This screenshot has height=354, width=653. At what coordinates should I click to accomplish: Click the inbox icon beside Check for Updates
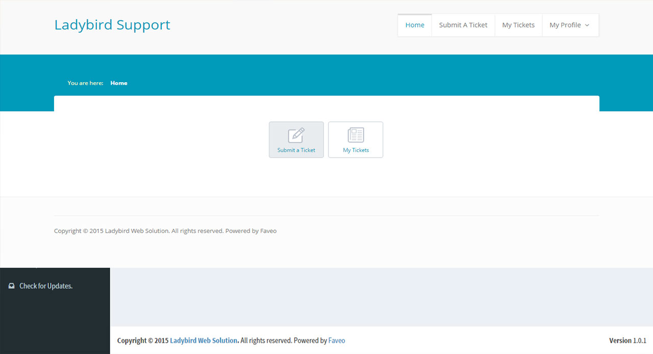(12, 286)
